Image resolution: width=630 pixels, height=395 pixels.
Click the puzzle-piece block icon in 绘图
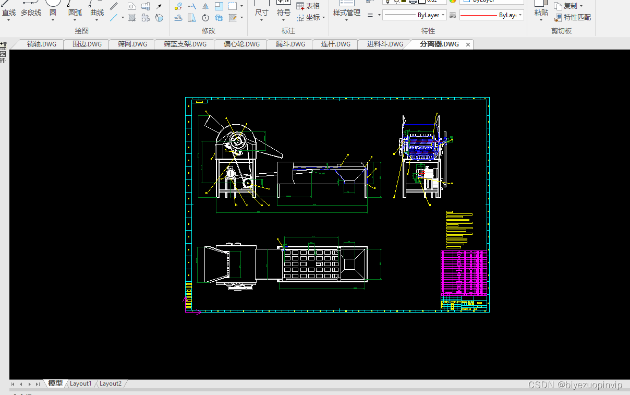146,18
